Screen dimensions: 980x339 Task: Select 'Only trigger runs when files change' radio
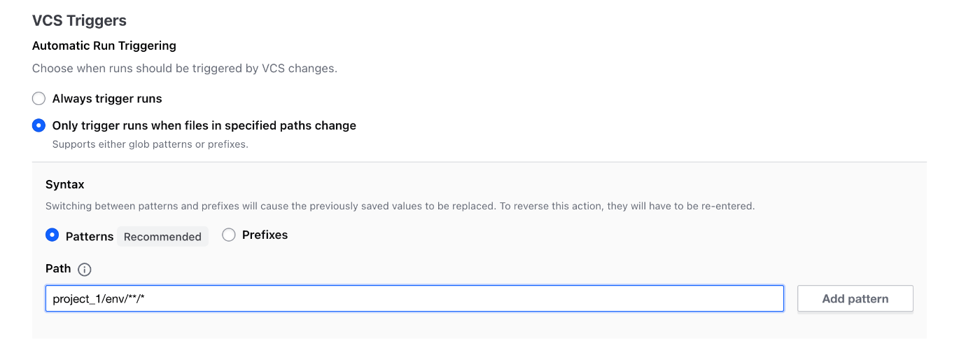39,126
